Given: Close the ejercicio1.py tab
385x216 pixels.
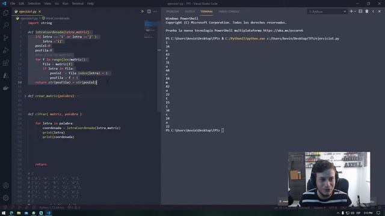Looking at the screenshot, I should click(40, 11).
